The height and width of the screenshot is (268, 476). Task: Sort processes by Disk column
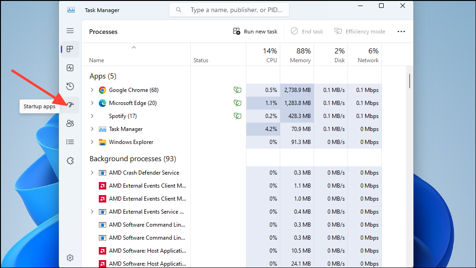tap(331, 55)
